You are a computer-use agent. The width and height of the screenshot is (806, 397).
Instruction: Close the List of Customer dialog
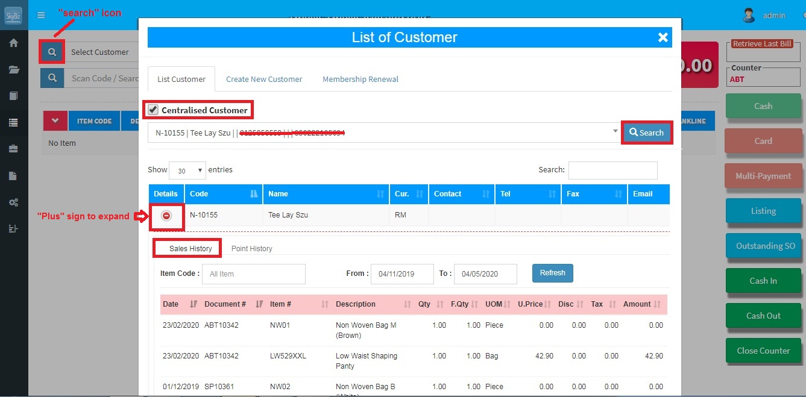pyautogui.click(x=663, y=37)
